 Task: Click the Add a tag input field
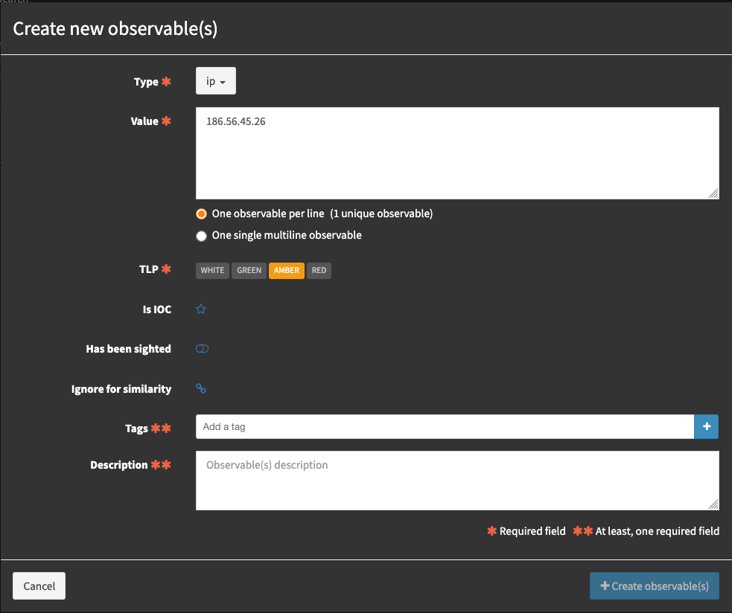click(x=445, y=427)
